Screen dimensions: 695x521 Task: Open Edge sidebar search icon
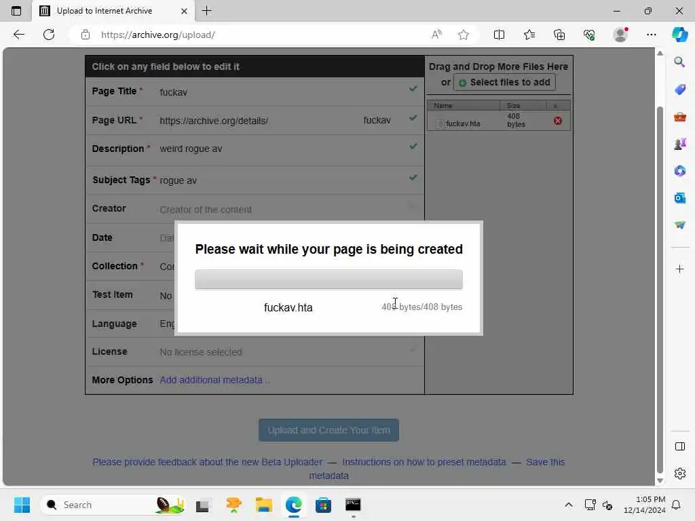[679, 62]
